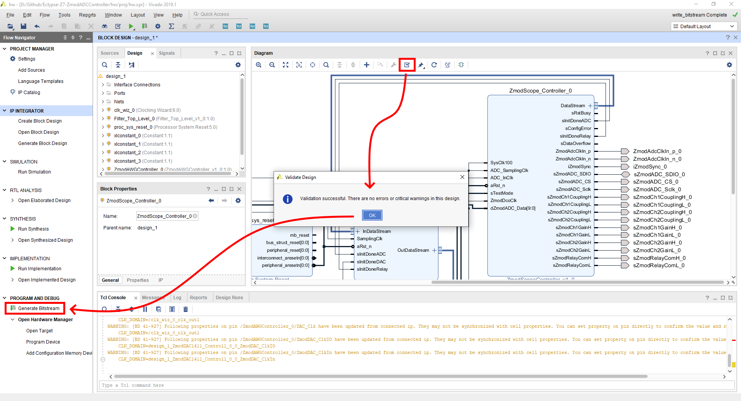Open the main toolbar settings gear
Screen dimensions: 741x401
158,26
